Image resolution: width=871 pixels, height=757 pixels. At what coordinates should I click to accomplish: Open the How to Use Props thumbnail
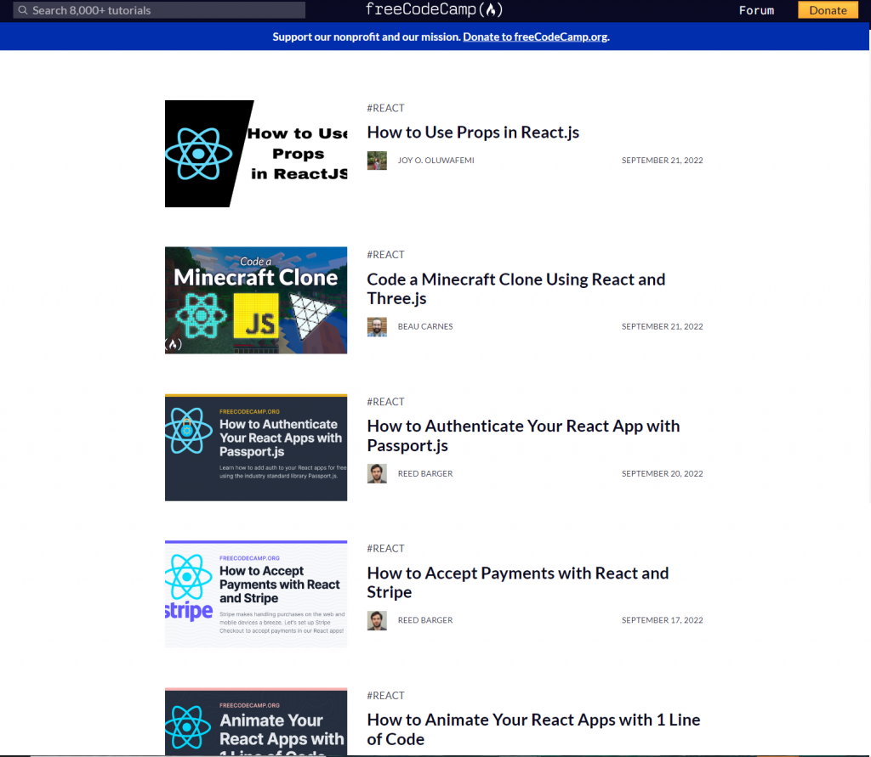click(x=256, y=154)
